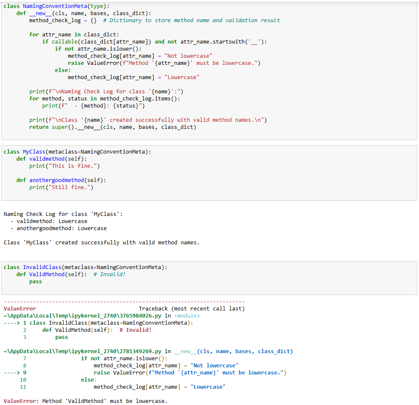Click the 'pass' statement in the InvalidClass code cell
Screen dimensions: 419x405
click(x=36, y=282)
